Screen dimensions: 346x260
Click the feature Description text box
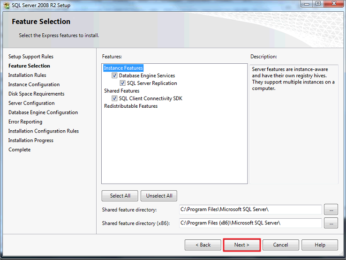(294, 124)
